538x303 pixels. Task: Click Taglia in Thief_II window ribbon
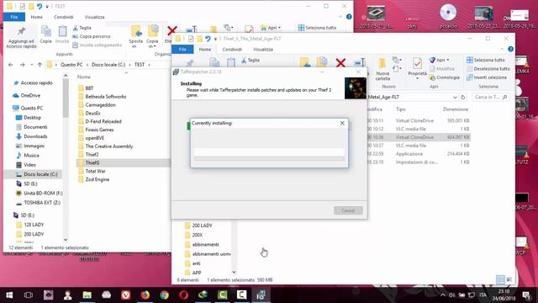[x=251, y=60]
